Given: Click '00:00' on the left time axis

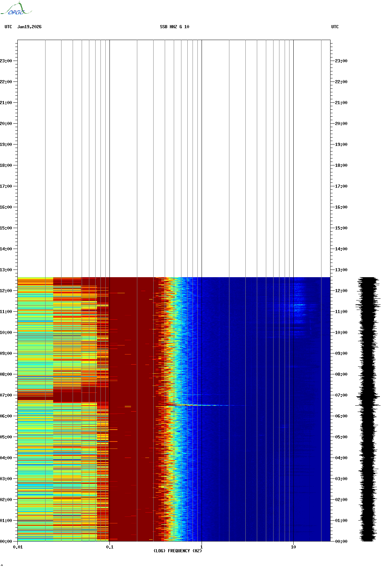Looking at the screenshot, I should [x=6, y=541].
